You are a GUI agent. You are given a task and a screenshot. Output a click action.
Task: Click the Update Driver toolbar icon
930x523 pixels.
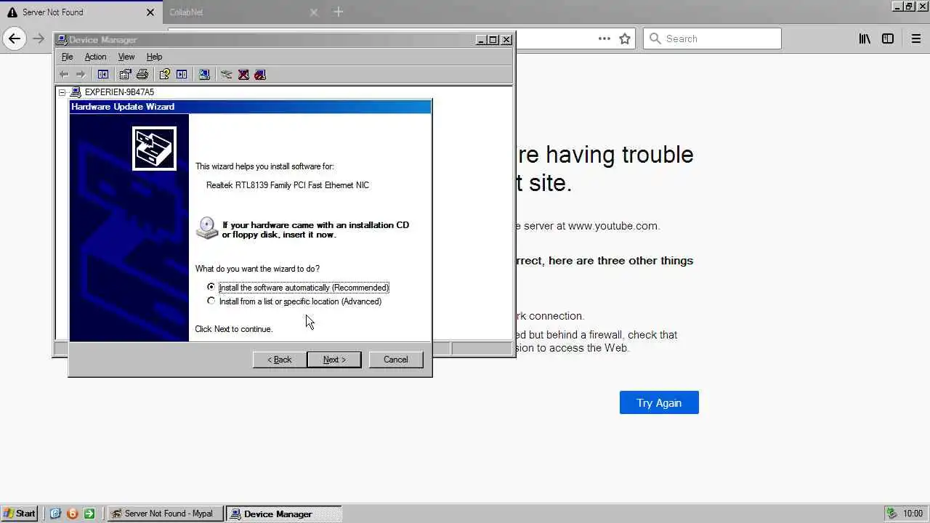[226, 74]
